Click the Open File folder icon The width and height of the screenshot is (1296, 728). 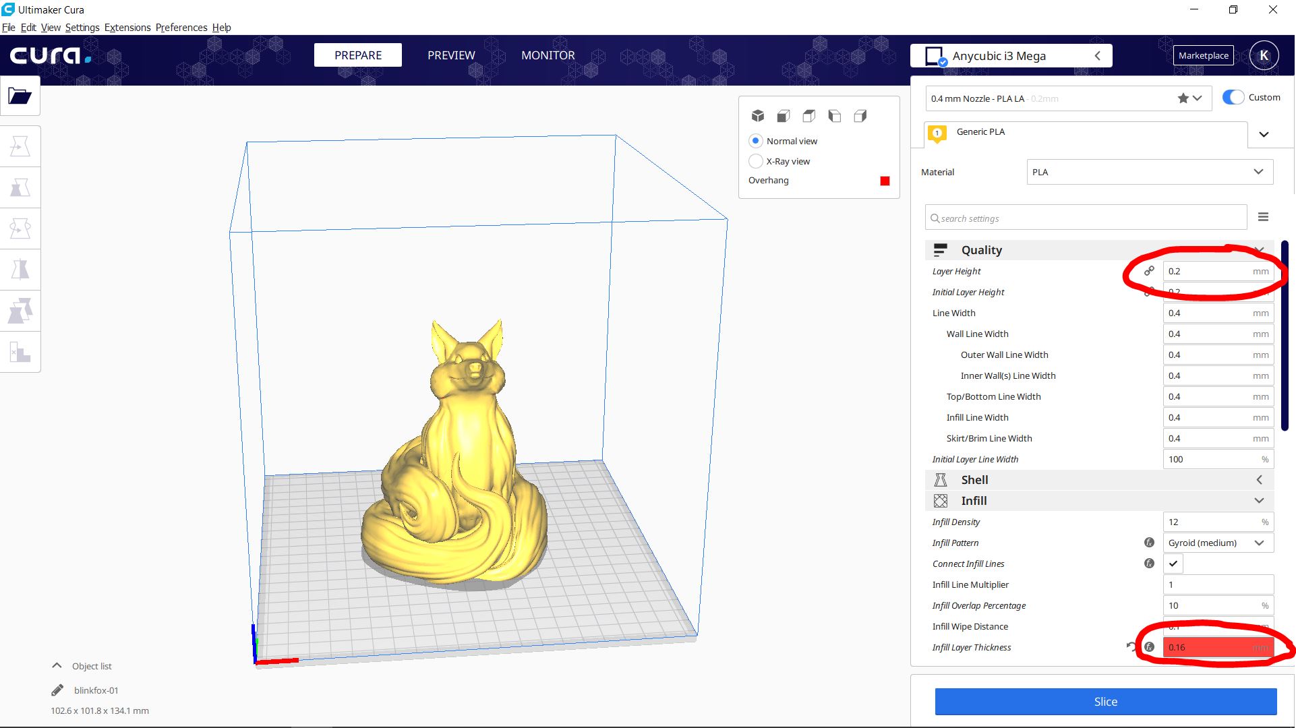click(x=20, y=96)
